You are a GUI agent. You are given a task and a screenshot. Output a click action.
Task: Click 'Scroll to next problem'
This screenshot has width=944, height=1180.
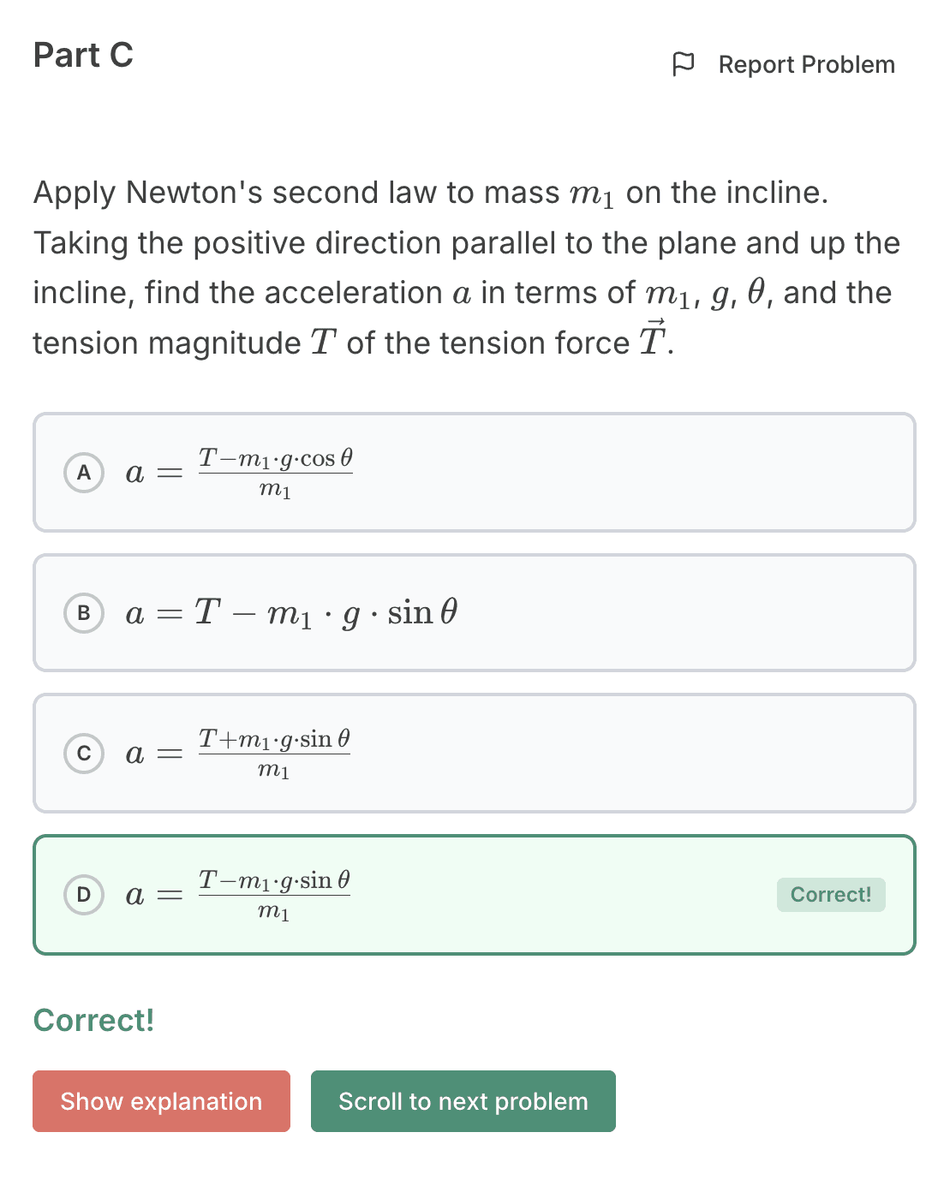click(x=463, y=1102)
